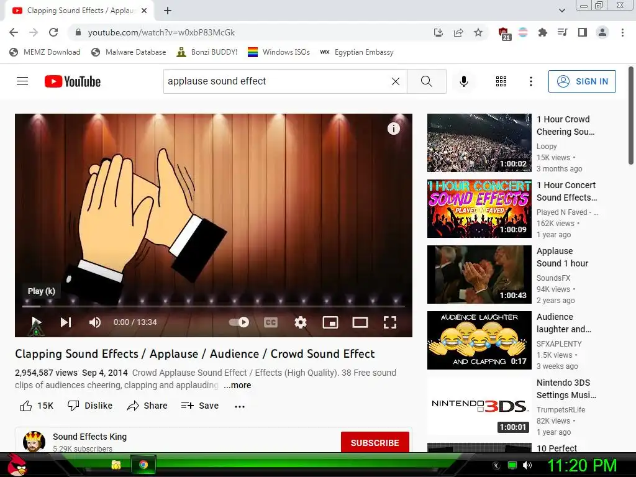Bookmark this page with the star
This screenshot has width=636, height=477.
click(x=478, y=32)
